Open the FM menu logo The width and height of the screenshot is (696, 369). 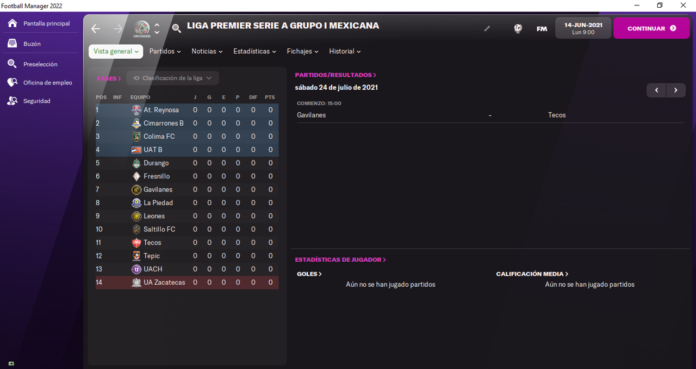542,29
